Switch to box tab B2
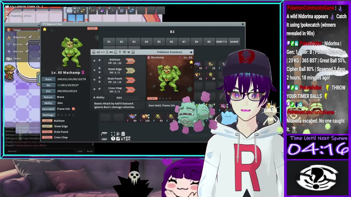The height and width of the screenshot is (197, 351). tap(121, 42)
